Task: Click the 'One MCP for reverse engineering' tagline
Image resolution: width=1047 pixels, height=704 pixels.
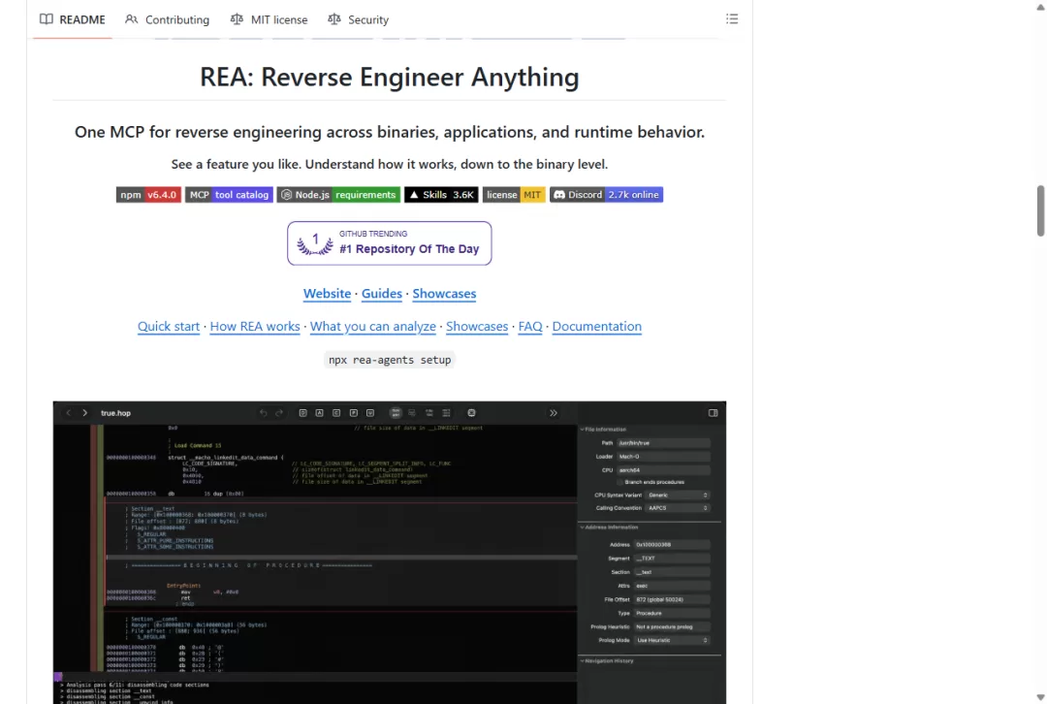Action: (x=390, y=132)
